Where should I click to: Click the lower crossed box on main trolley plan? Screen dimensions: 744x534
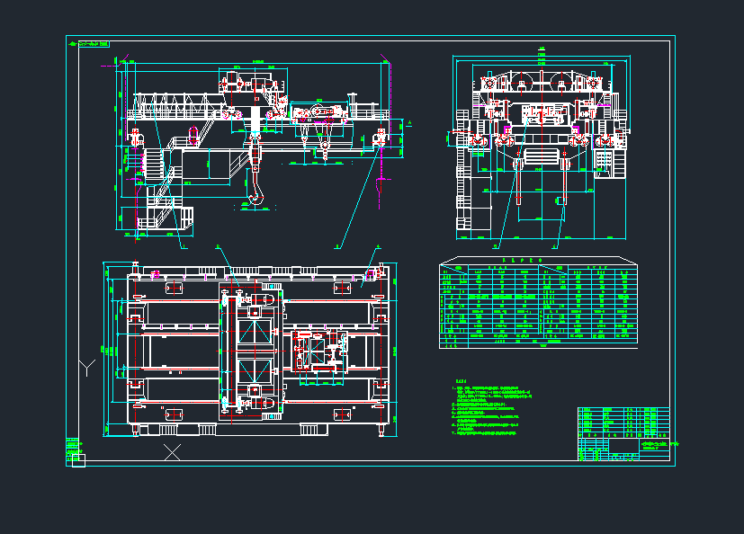coord(255,369)
